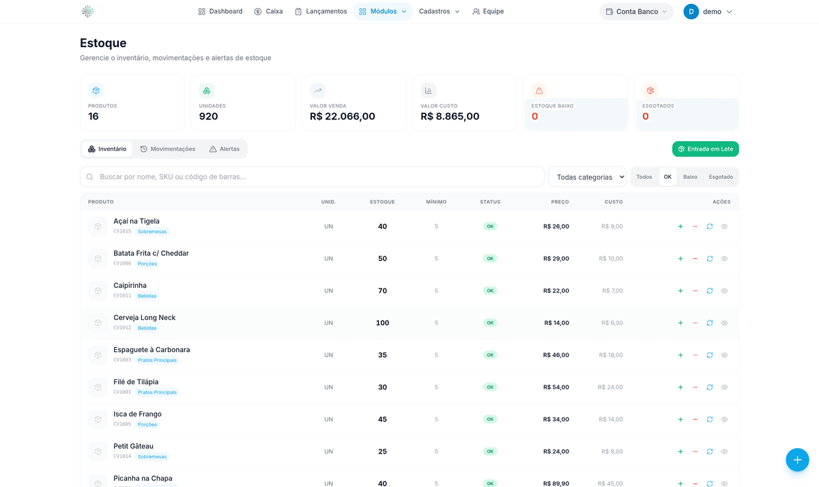The height and width of the screenshot is (487, 819).
Task: Click the Estoque Baixo warning triangle icon
Action: pyautogui.click(x=539, y=90)
